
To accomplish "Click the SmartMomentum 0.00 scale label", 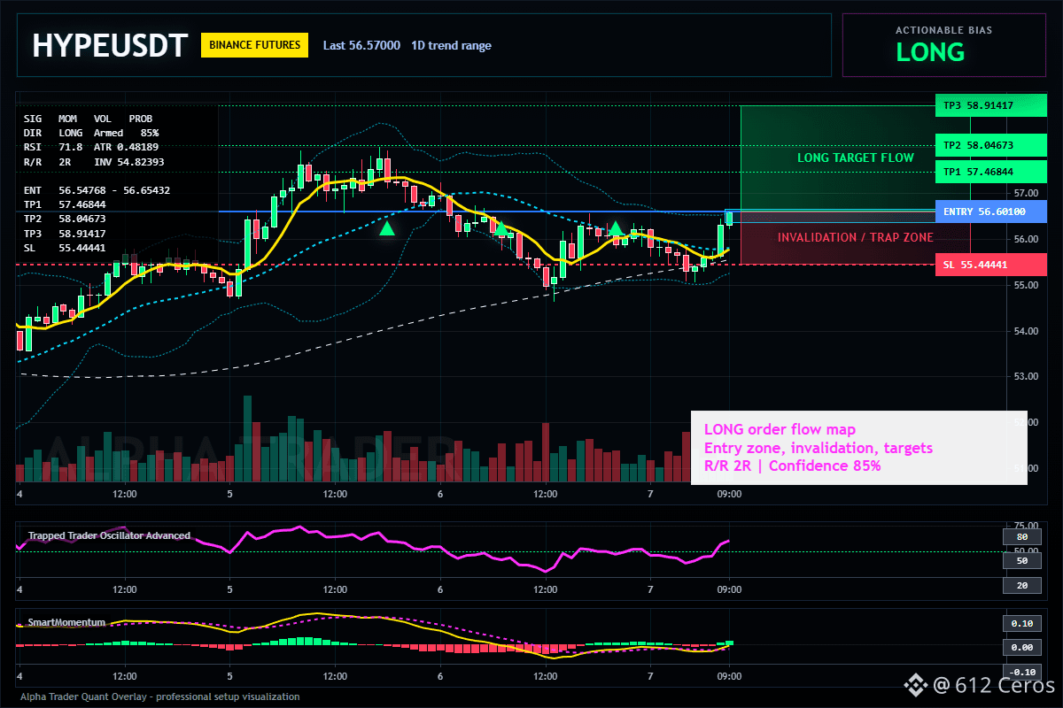I will coord(1021,648).
